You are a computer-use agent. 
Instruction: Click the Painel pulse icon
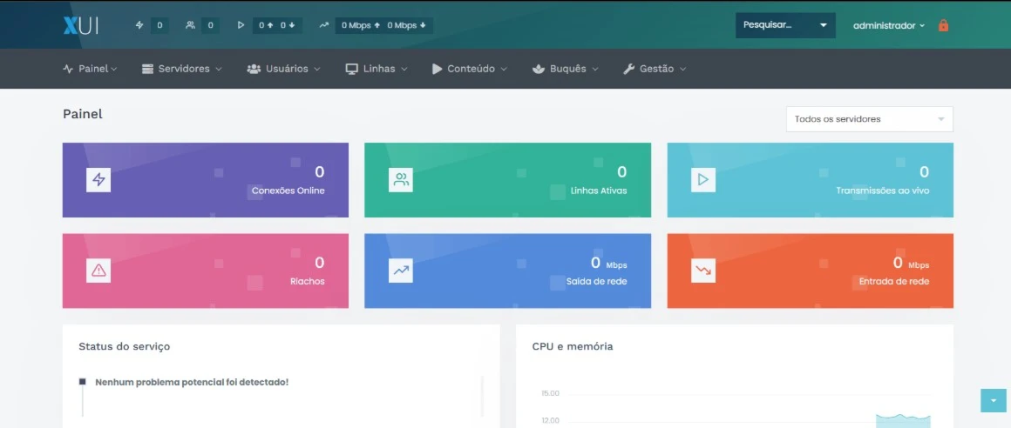[68, 69]
